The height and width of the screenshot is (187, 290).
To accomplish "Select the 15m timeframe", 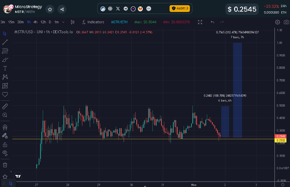I will click(11, 22).
